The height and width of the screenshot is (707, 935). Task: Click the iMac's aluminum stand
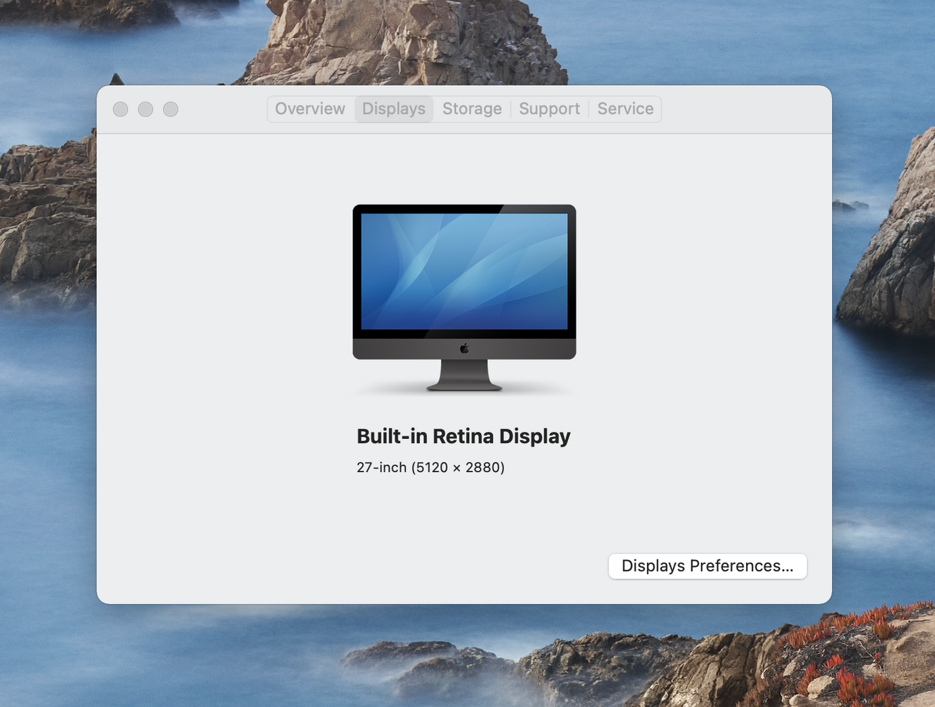464,376
